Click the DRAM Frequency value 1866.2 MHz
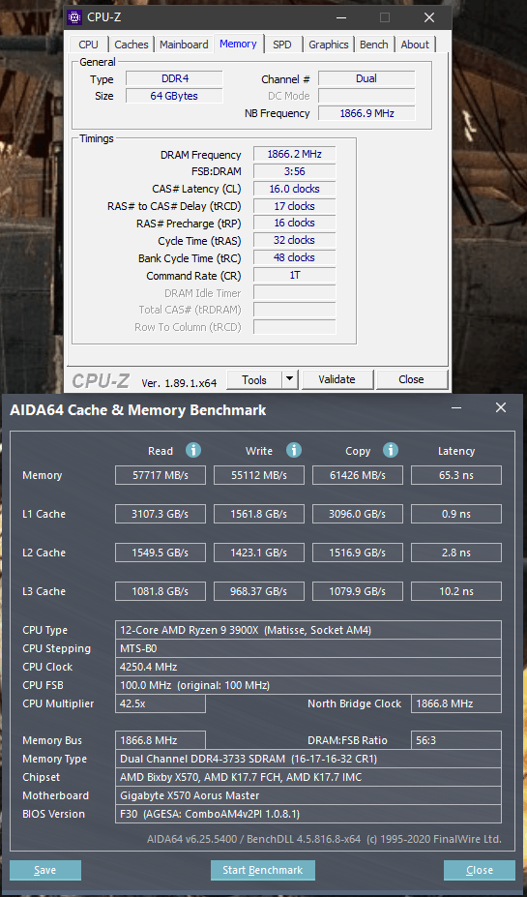 [294, 154]
